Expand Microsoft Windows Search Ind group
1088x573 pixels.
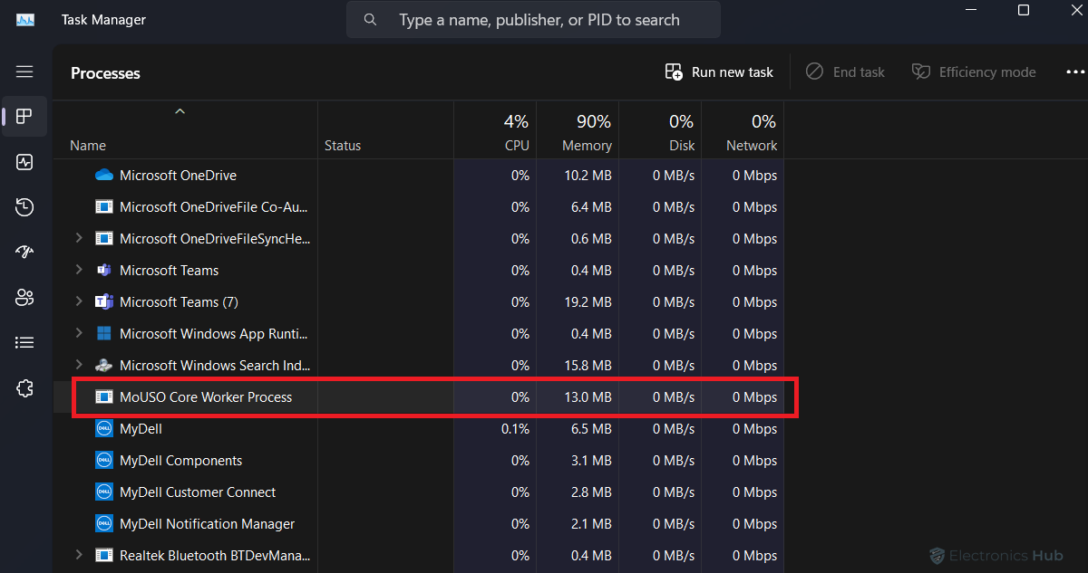(79, 365)
